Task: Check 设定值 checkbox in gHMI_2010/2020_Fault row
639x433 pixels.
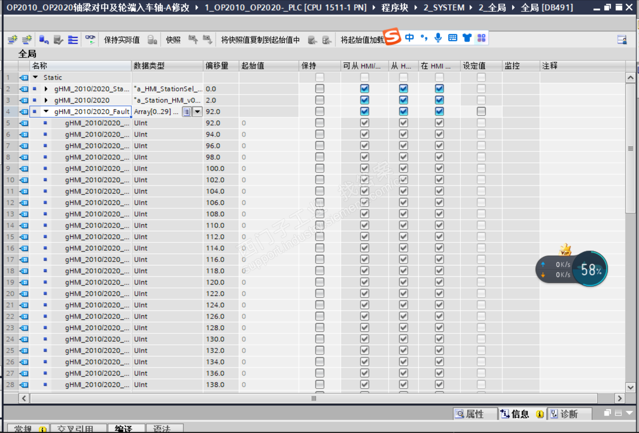Action: 481,112
